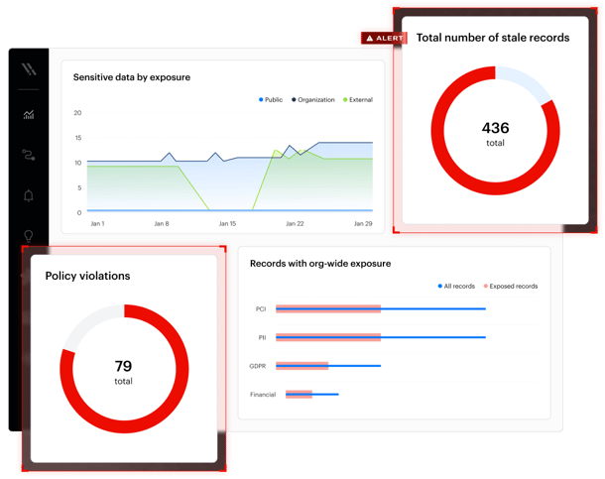Toggle the Organization legend series
Screen dimensions: 605x479
pos(313,100)
